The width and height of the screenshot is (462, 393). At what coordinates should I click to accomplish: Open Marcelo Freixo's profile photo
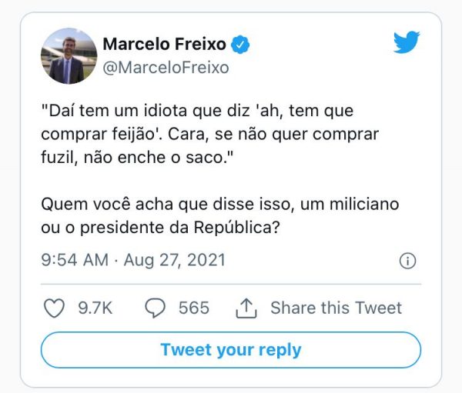[x=69, y=57]
